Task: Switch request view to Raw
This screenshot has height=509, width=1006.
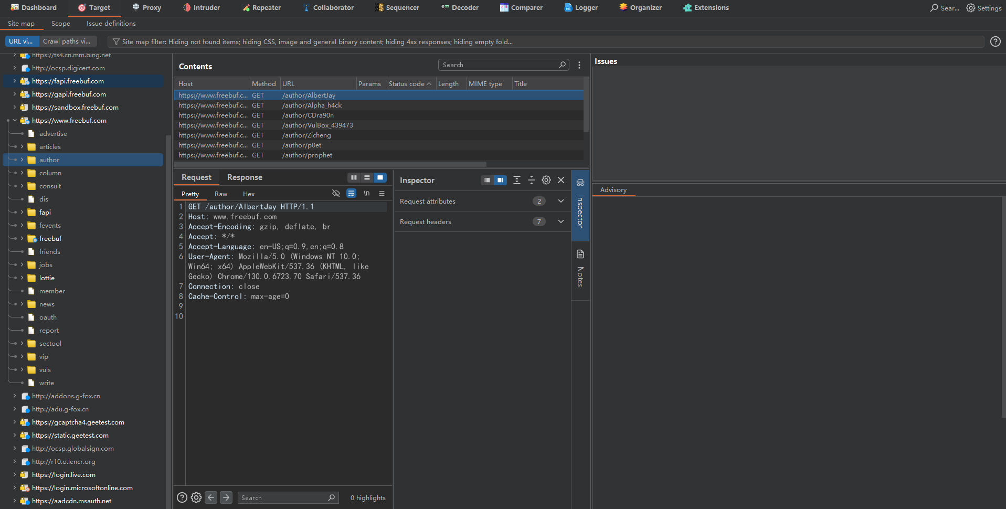Action: tap(221, 194)
